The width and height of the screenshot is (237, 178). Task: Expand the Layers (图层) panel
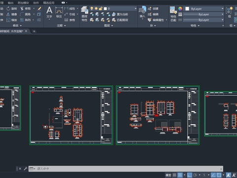[109, 26]
